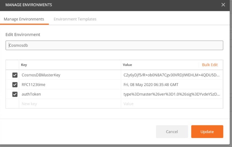232x147 pixels.
Task: Toggle the authToken variable checkbox
Action: 15,94
